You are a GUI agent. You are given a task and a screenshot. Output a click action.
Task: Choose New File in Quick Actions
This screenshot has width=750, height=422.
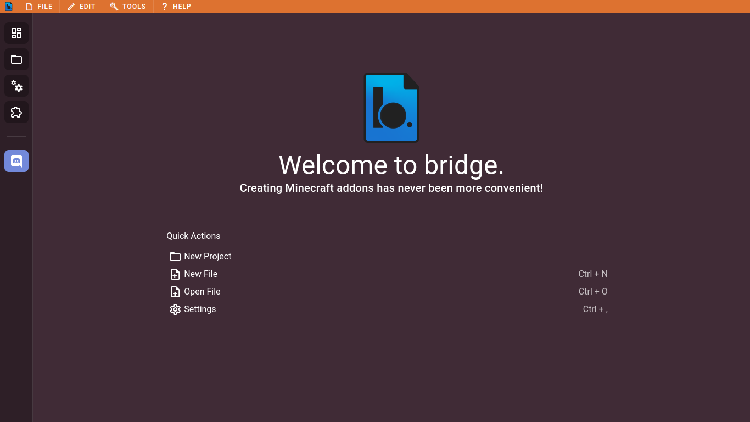point(388,274)
